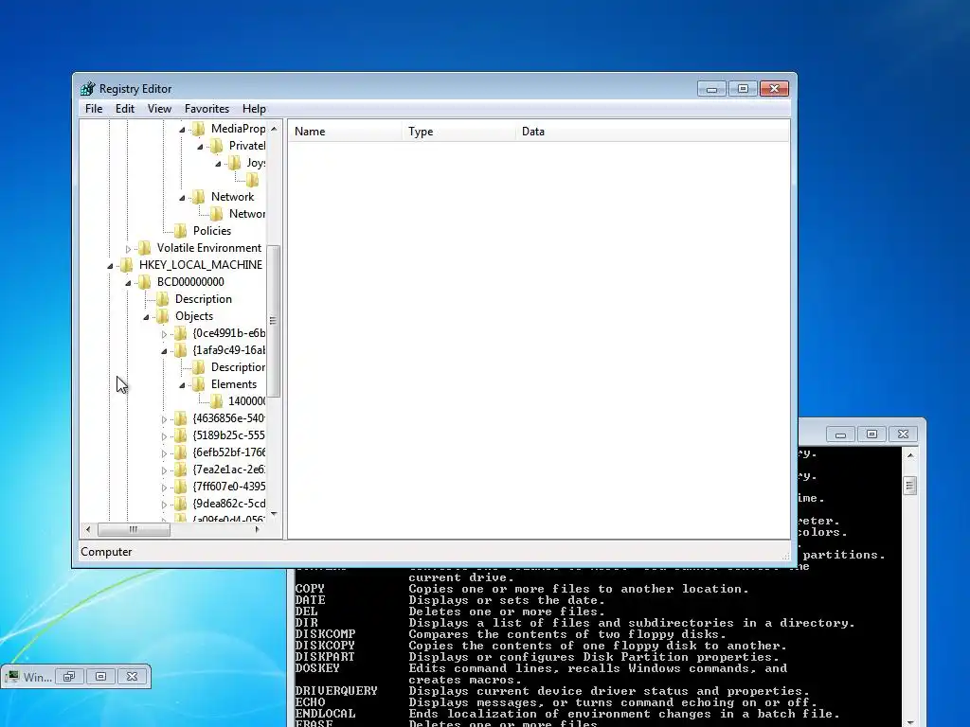970x727 pixels.
Task: Select the {5189b25c-555 folder icon
Action: coord(181,435)
